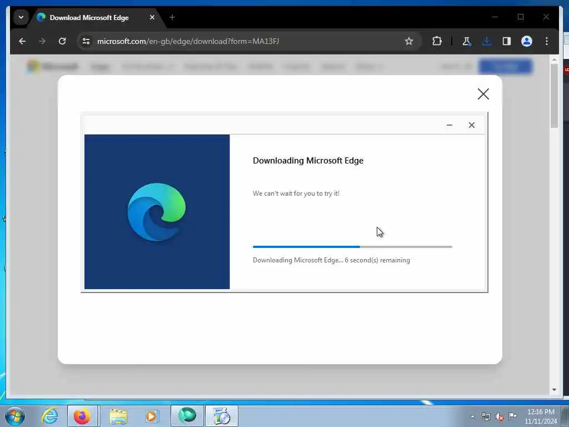Select the Download Microsoft Edge tab
Viewport: 569px width, 427px height.
(x=89, y=17)
